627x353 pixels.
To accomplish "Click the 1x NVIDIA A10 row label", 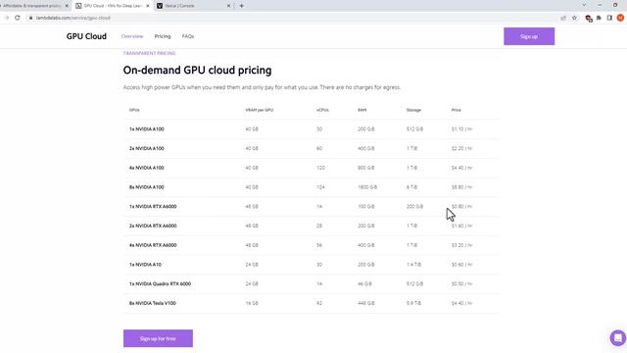I will [x=145, y=265].
